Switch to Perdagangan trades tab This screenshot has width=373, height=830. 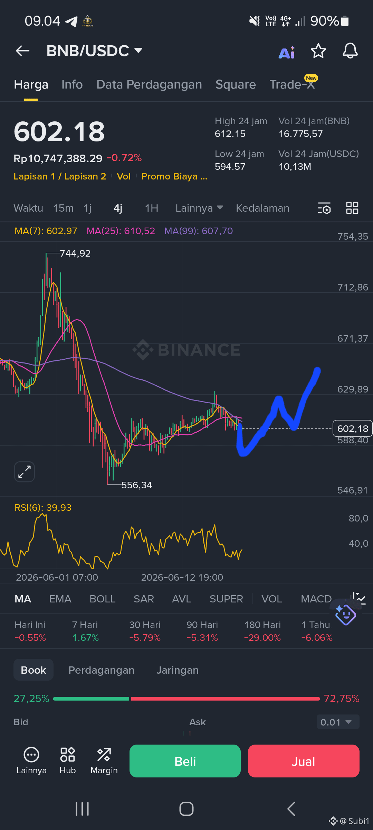[102, 670]
